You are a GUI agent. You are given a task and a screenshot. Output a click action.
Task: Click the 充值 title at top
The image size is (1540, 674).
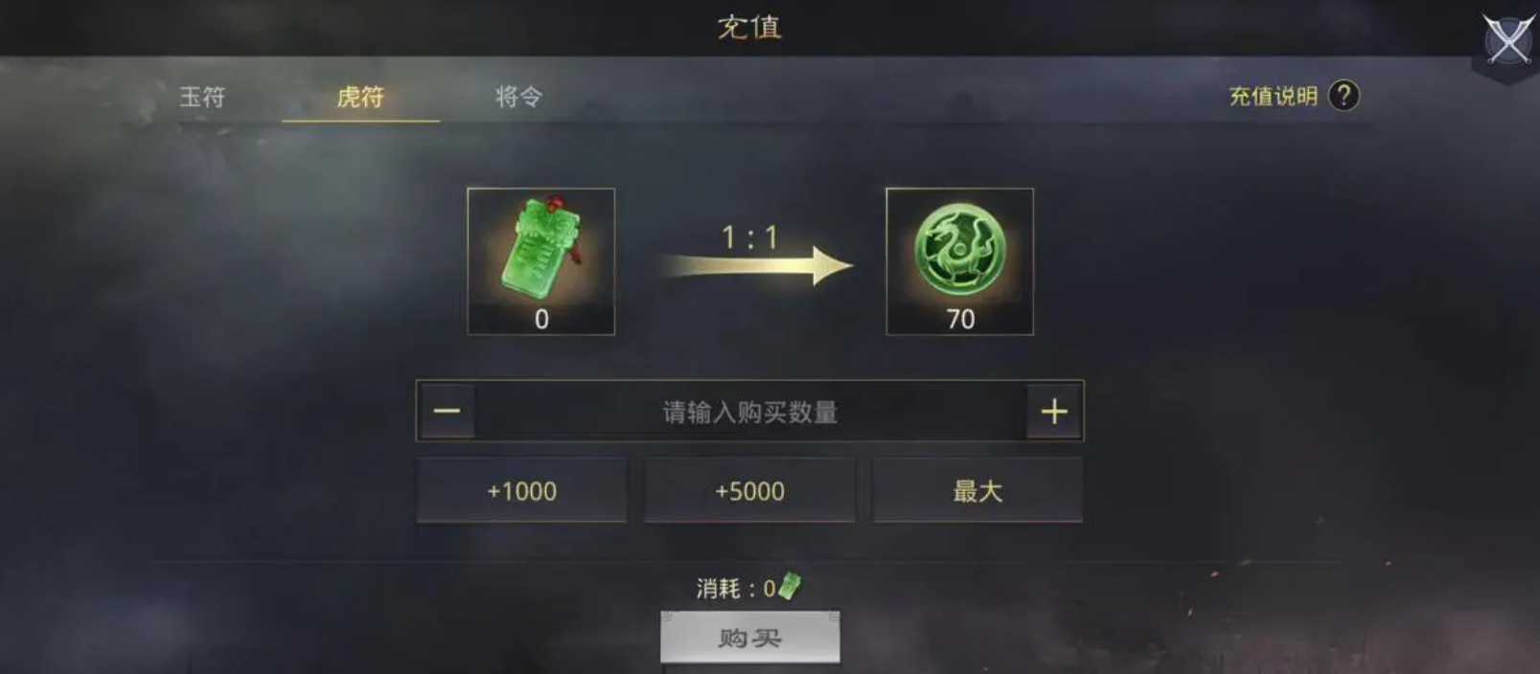[749, 27]
